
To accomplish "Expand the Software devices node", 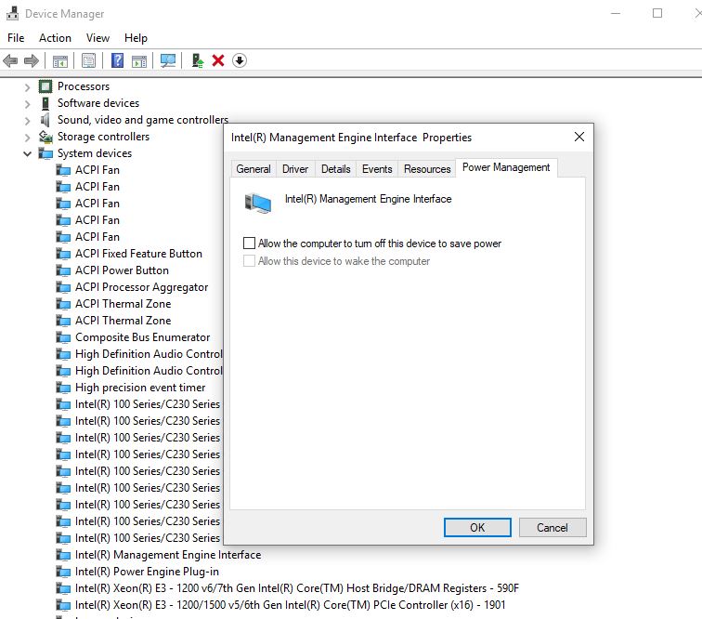I will [28, 103].
